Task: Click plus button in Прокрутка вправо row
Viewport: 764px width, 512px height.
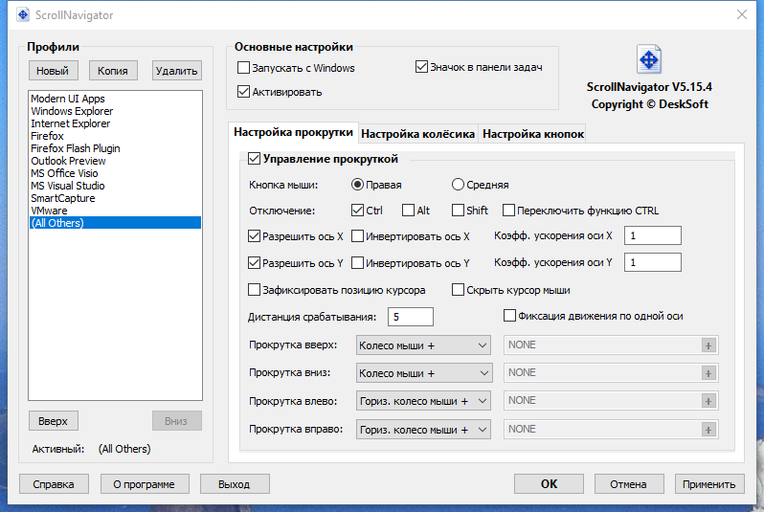Action: click(708, 430)
